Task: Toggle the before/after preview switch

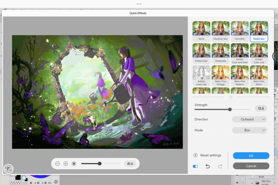Action: 195,166
